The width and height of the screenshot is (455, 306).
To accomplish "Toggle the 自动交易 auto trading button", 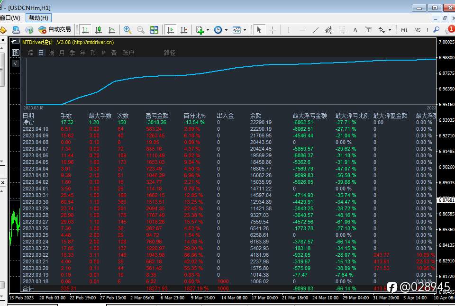I will pyautogui.click(x=55, y=29).
